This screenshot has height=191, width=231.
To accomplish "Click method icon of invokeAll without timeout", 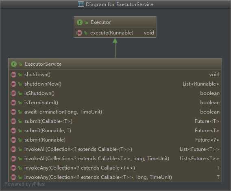I will (x=13, y=149).
